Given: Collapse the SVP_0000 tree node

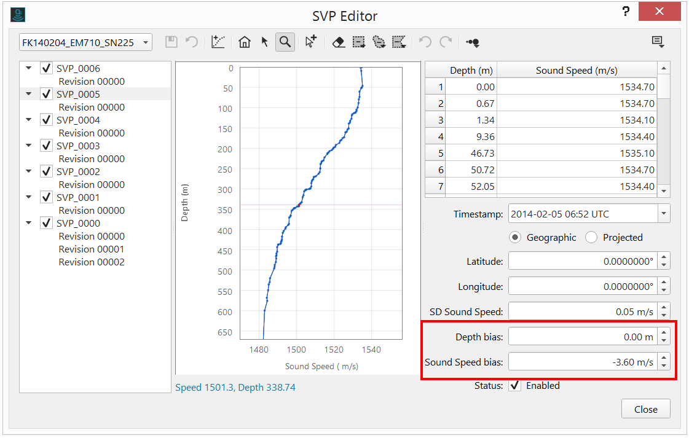Looking at the screenshot, I should (x=29, y=224).
